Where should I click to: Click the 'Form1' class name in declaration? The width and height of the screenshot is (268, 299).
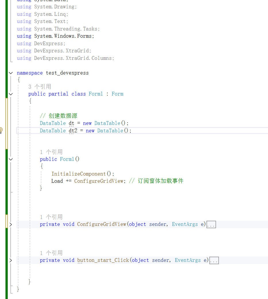coord(96,94)
